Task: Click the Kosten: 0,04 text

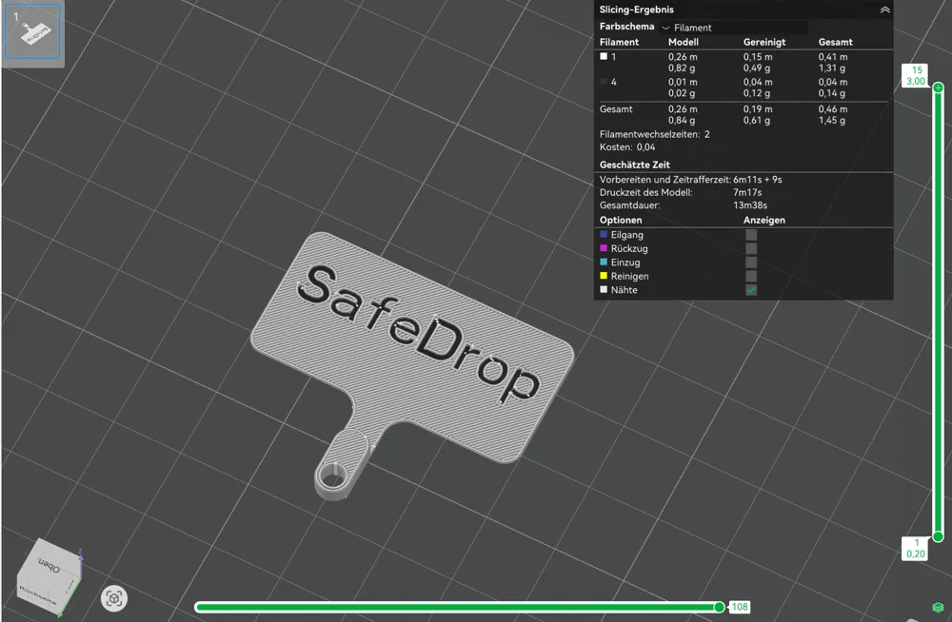Action: (x=627, y=146)
